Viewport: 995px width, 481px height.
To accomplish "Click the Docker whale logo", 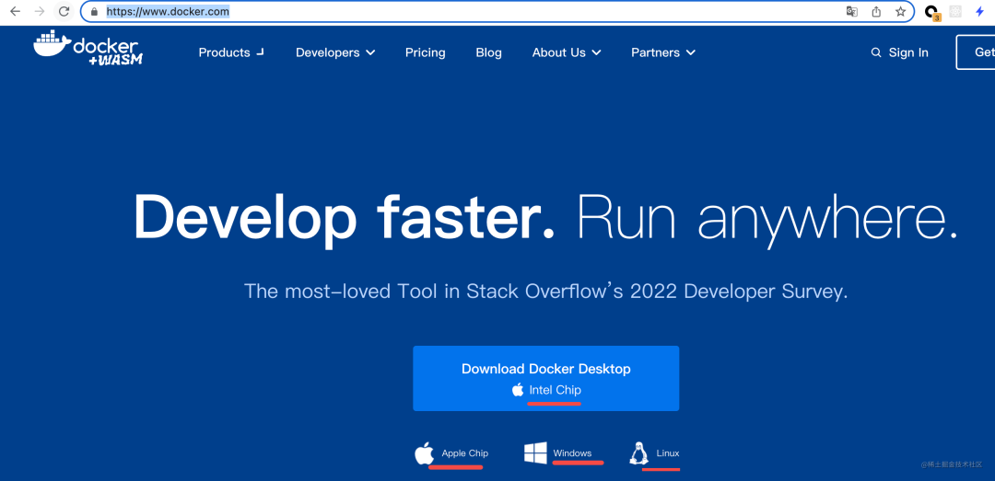I will (88, 48).
